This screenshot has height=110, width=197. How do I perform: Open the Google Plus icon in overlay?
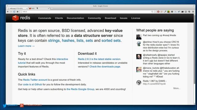tap(22, 105)
